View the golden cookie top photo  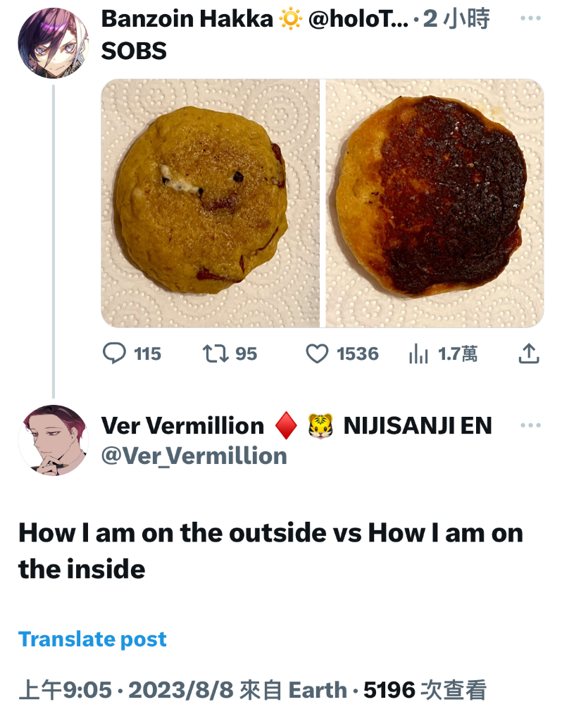[210, 203]
